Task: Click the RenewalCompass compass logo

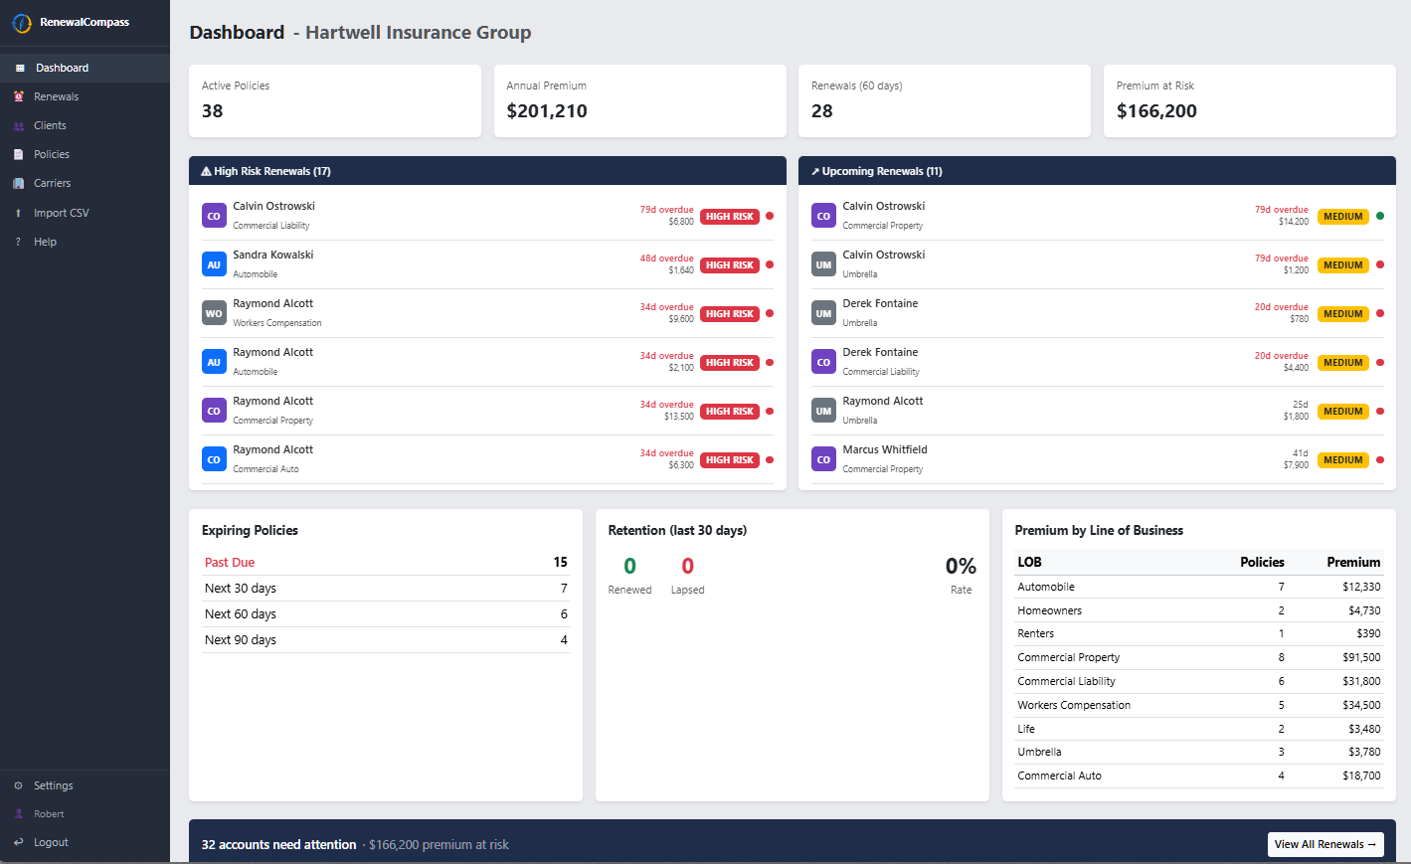Action: coord(21,22)
